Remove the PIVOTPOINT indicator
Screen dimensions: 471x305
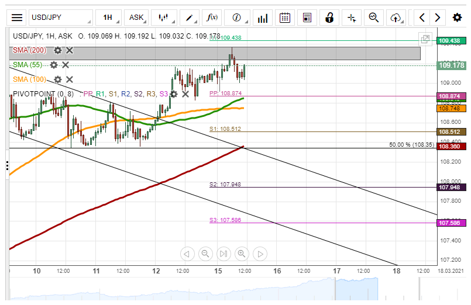click(x=185, y=94)
